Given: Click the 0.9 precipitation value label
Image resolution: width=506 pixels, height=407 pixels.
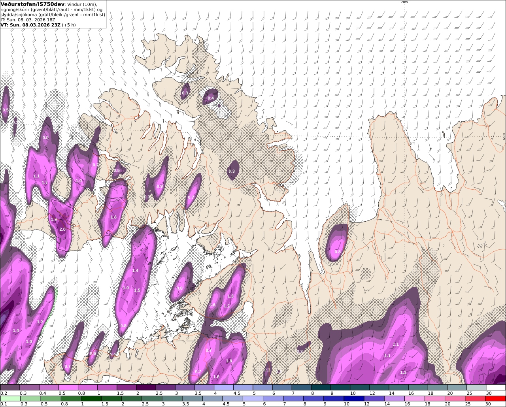Looking at the screenshot, I should 160,186.
